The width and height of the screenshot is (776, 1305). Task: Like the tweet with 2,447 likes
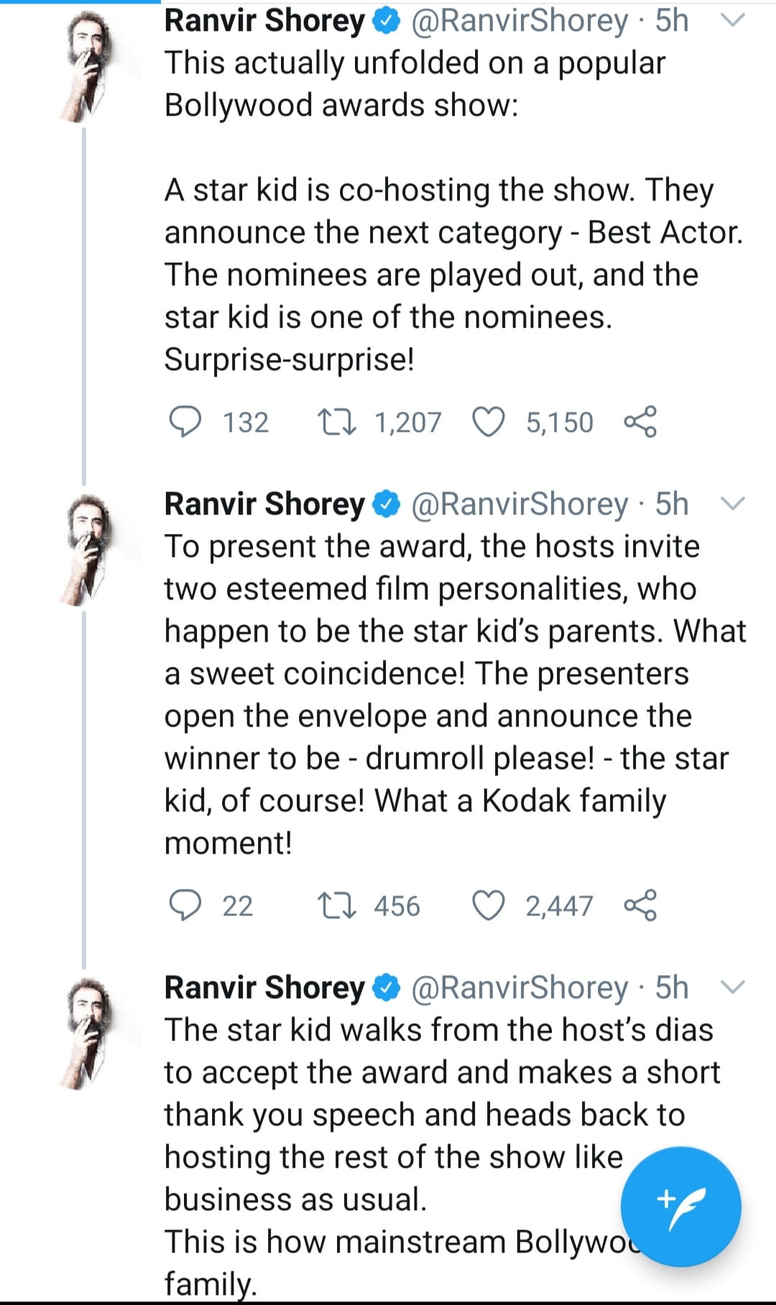(x=489, y=905)
